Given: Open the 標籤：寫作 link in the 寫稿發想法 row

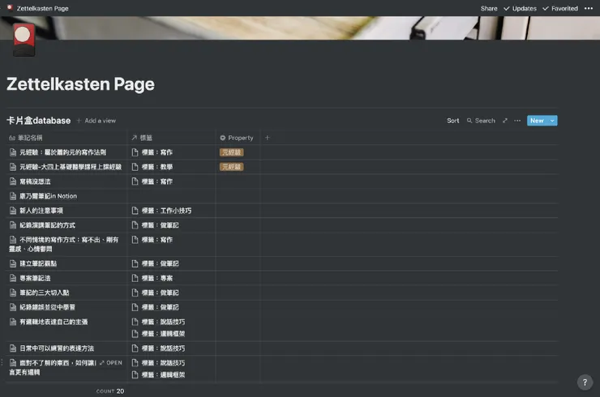Looking at the screenshot, I should click(156, 181).
